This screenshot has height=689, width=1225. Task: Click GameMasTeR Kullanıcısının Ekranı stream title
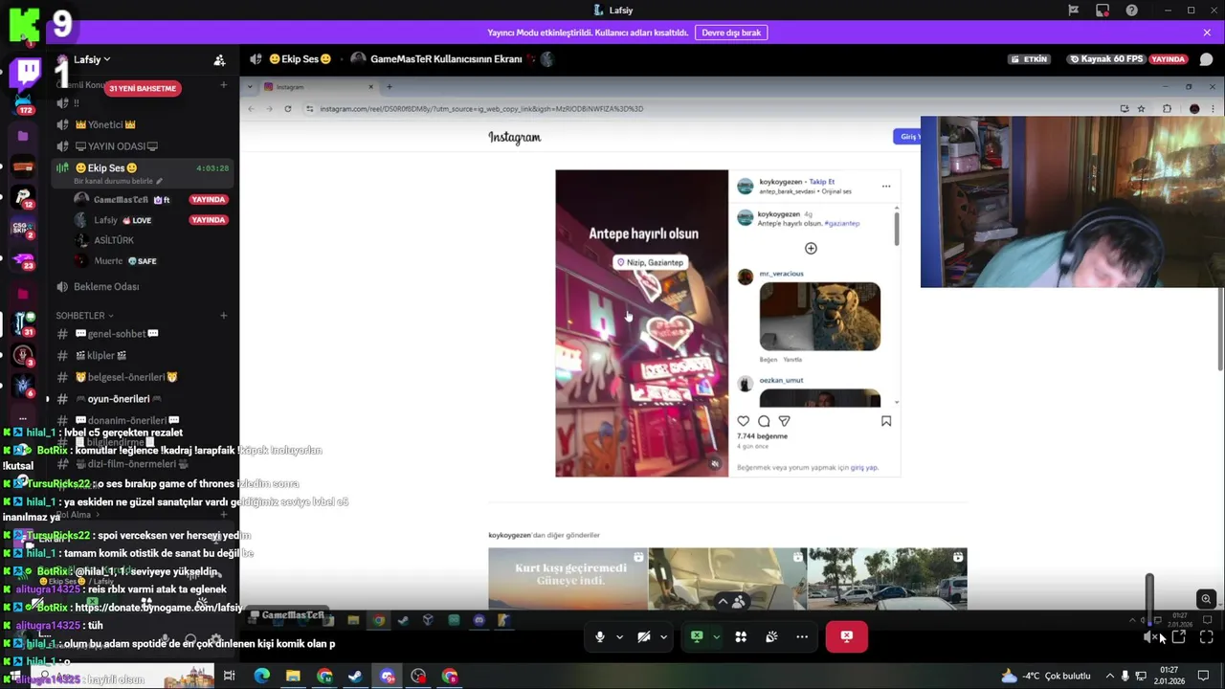click(446, 59)
